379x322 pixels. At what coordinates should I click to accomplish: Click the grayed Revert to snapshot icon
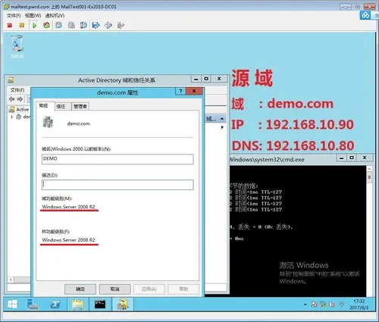pos(71,25)
